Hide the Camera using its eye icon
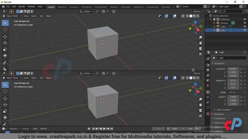Viewport: 248px width, 139px height. coord(245,23)
